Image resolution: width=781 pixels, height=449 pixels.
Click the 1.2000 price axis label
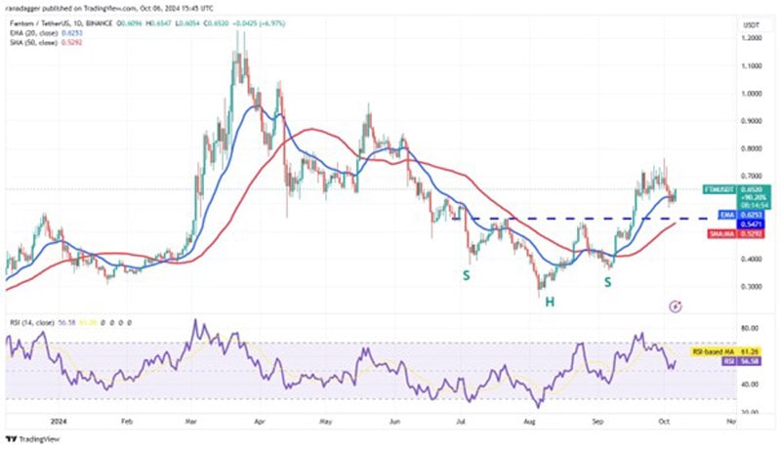coord(751,38)
